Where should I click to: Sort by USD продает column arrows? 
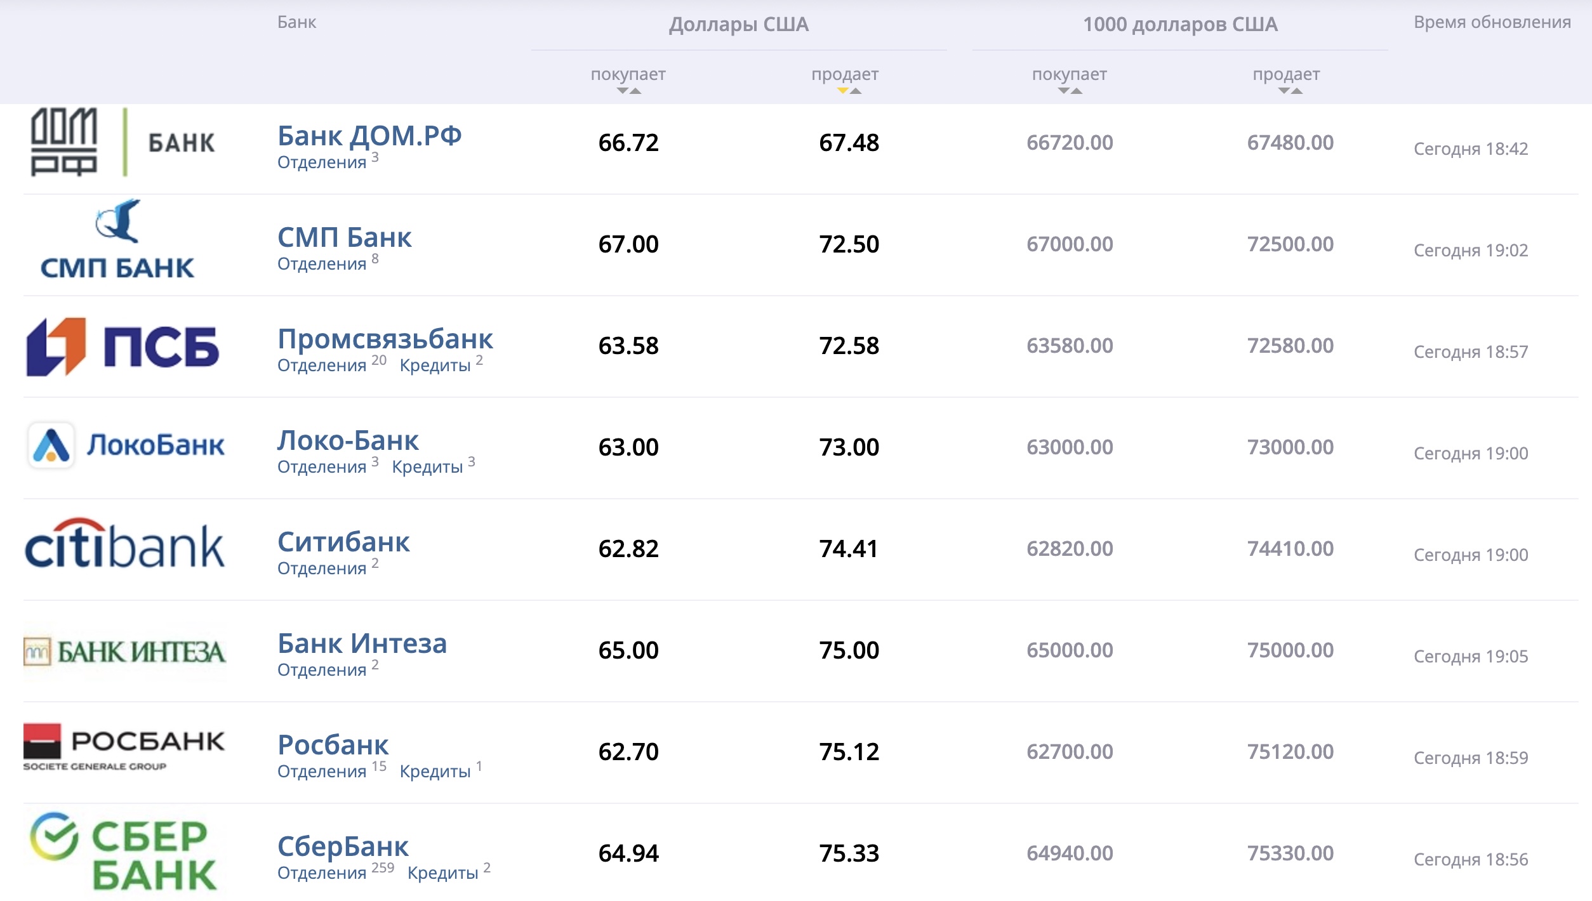(849, 91)
